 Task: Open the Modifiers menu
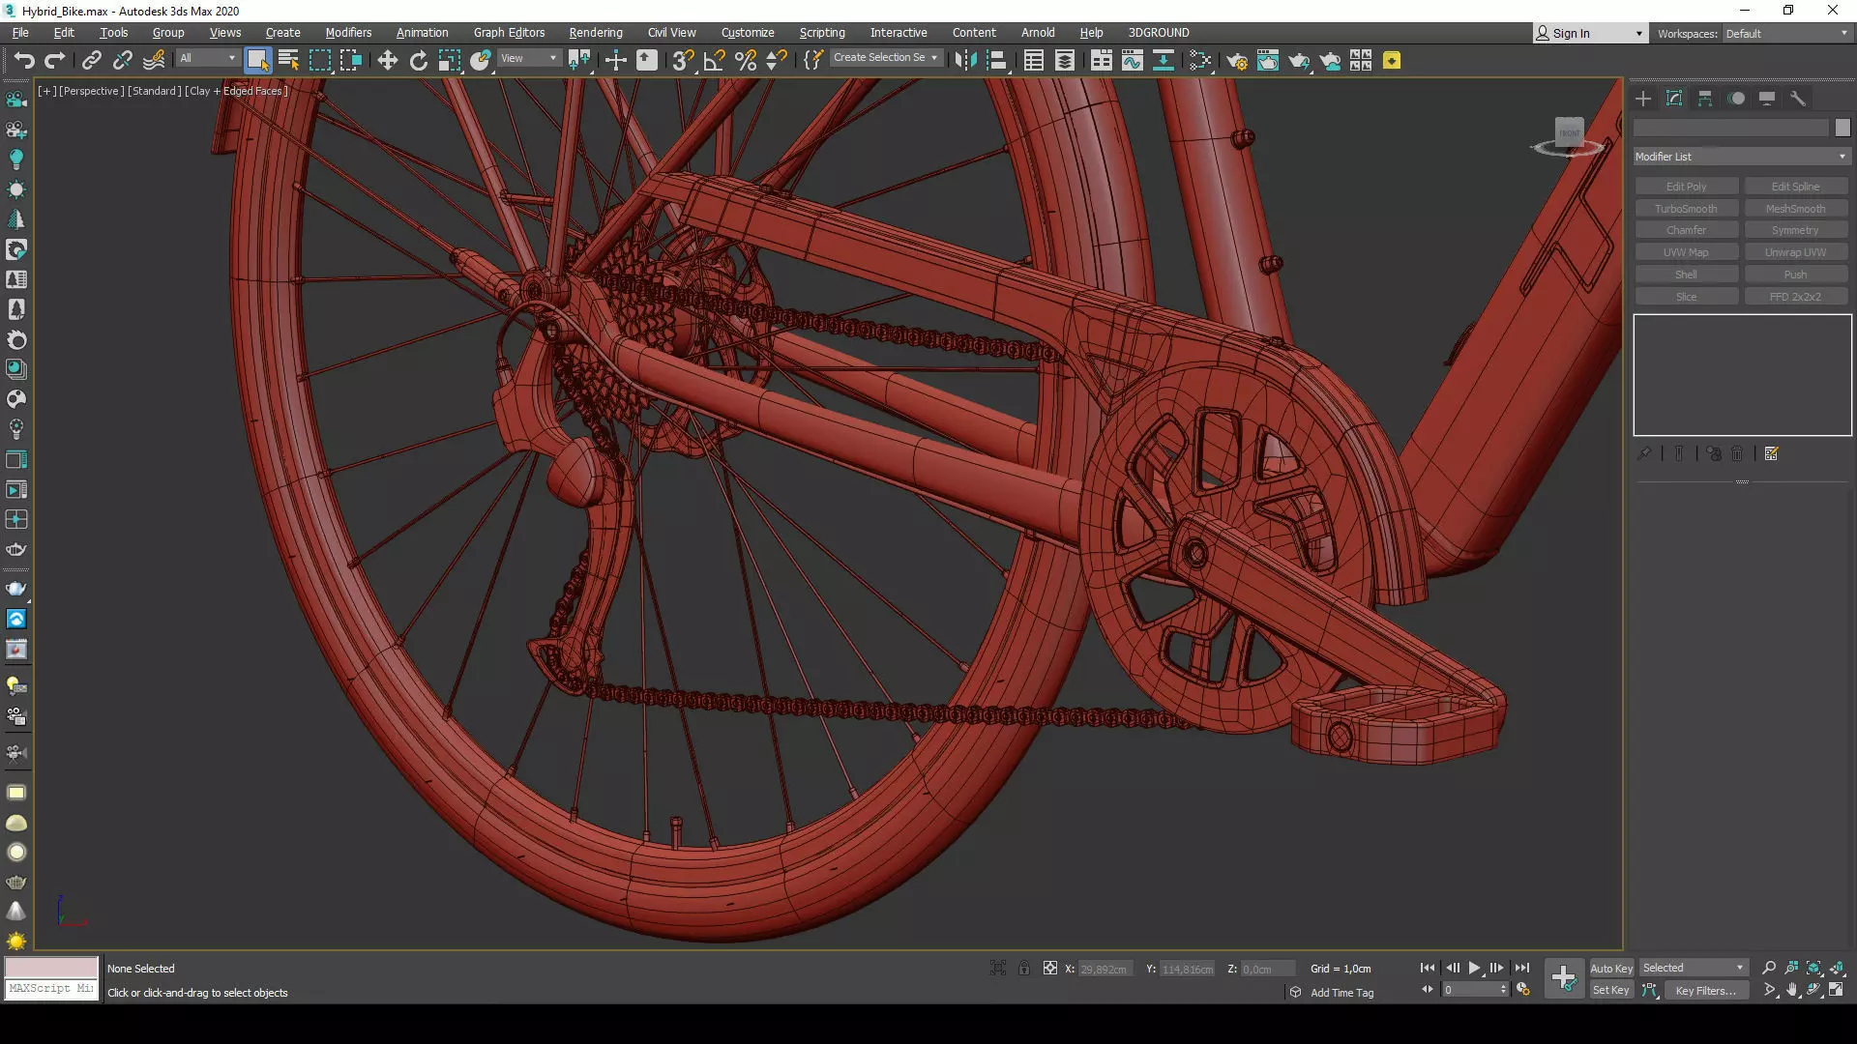pos(348,32)
